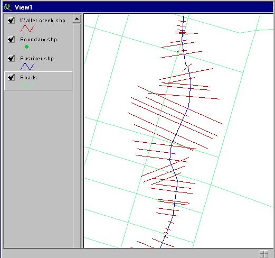Select the Waller creek.shp theme name
The image size is (275, 258).
click(43, 21)
